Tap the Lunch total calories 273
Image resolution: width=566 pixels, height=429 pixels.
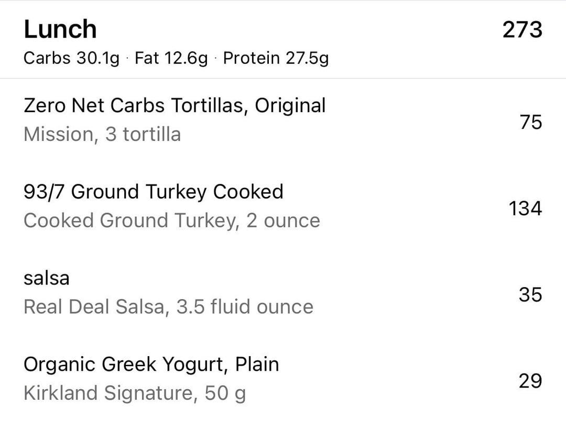[523, 29]
